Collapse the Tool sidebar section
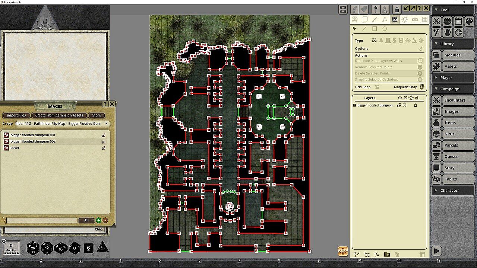The height and width of the screenshot is (268, 477). pos(453,10)
